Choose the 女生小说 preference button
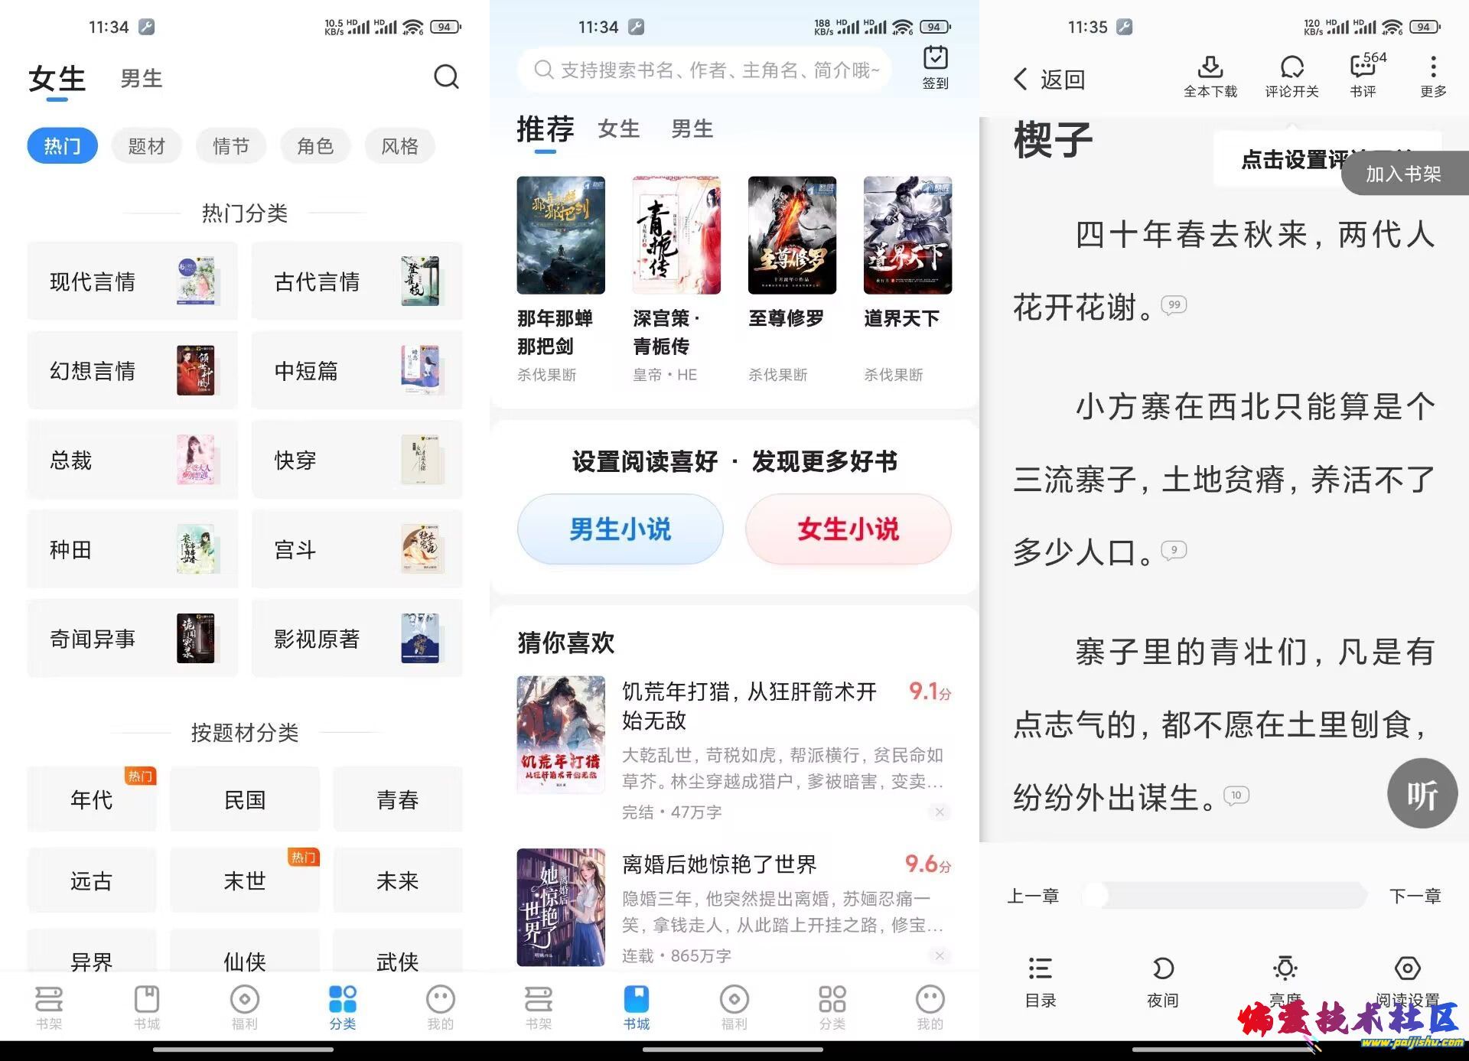This screenshot has width=1469, height=1061. point(848,529)
